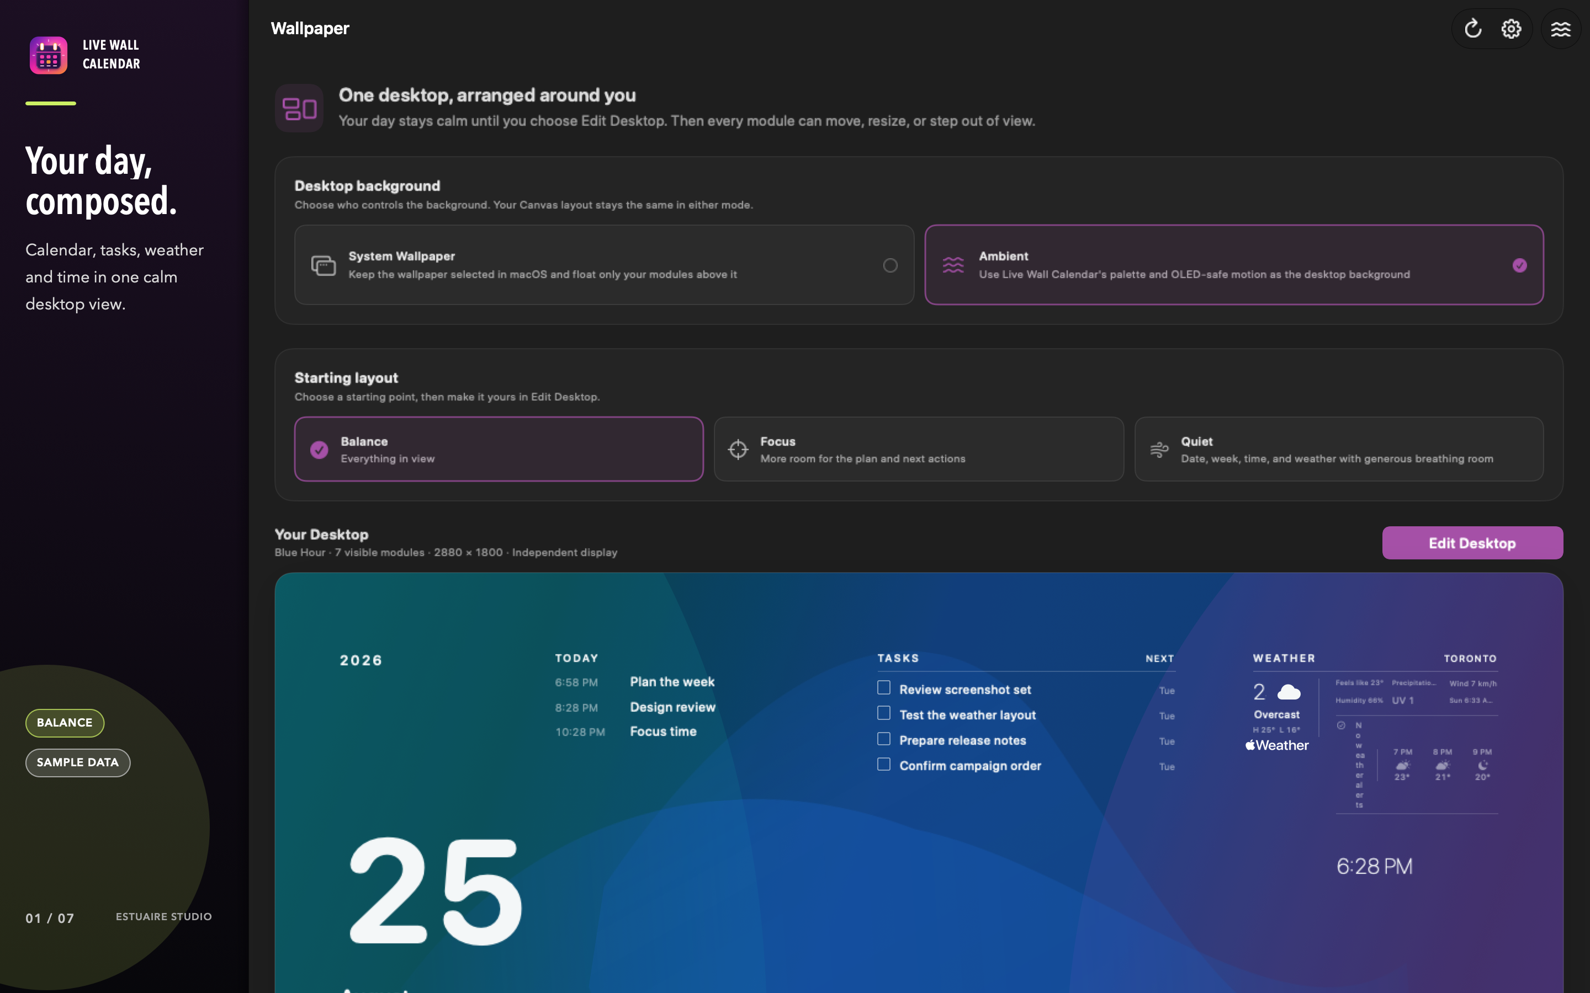Click the refresh icon in top bar
Screen dimensions: 1590x993
[x=1472, y=29]
